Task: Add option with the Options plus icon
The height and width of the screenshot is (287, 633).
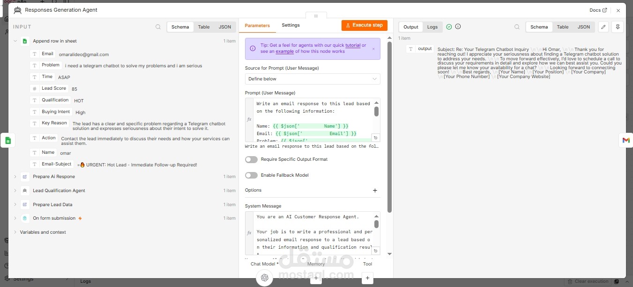Action: point(375,191)
